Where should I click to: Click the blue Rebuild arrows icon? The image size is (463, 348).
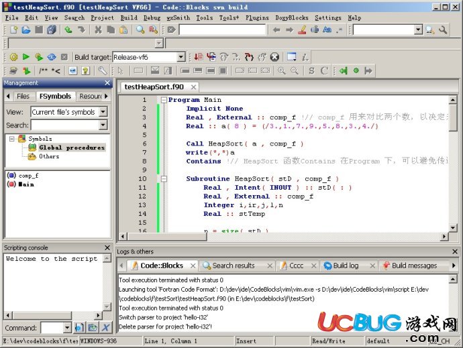tap(52, 57)
